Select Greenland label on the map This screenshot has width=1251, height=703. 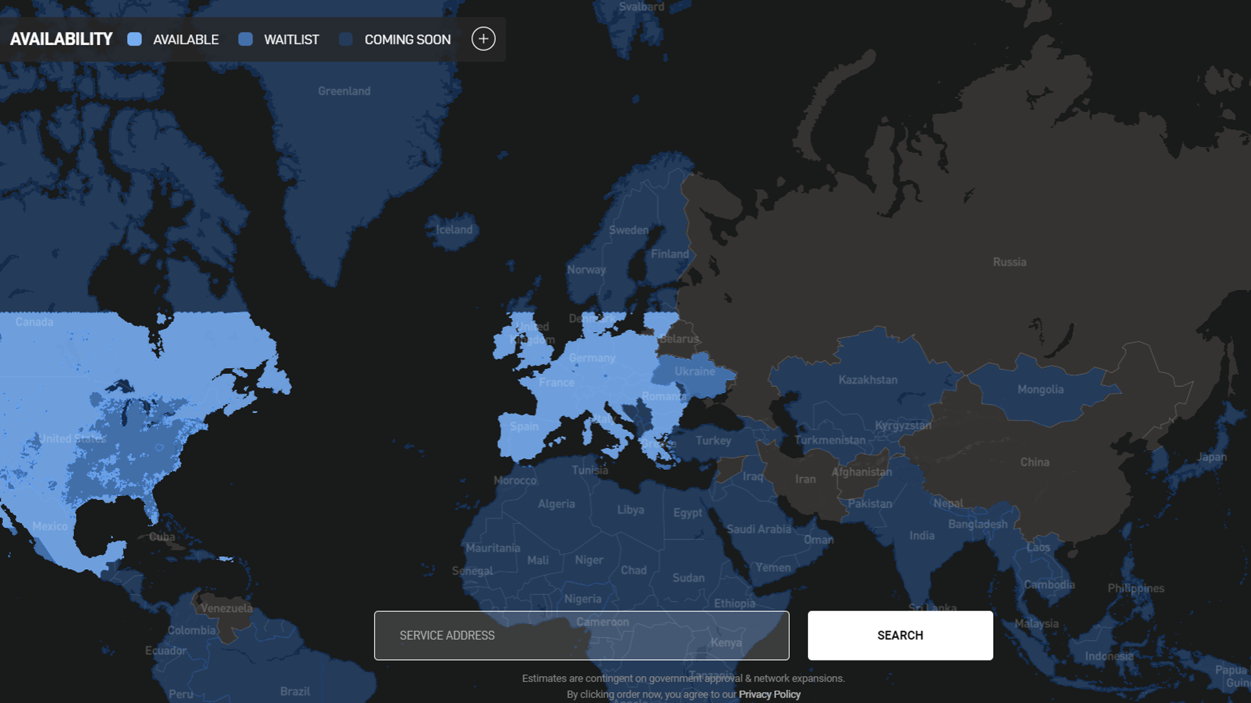tap(344, 91)
